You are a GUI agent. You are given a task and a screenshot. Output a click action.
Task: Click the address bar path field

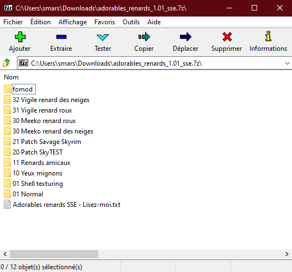[x=151, y=63]
